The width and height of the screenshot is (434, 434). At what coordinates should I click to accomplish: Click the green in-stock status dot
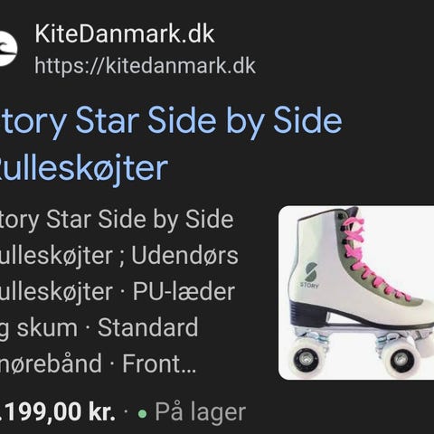[142, 413]
